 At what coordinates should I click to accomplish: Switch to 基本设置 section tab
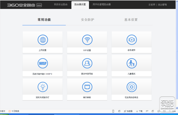click(131, 20)
